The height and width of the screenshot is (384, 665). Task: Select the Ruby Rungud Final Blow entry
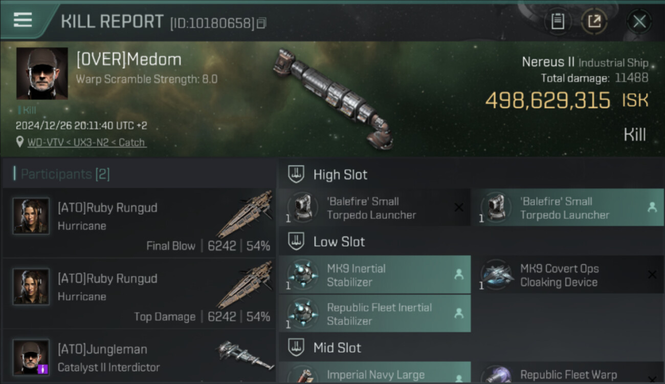coord(140,223)
